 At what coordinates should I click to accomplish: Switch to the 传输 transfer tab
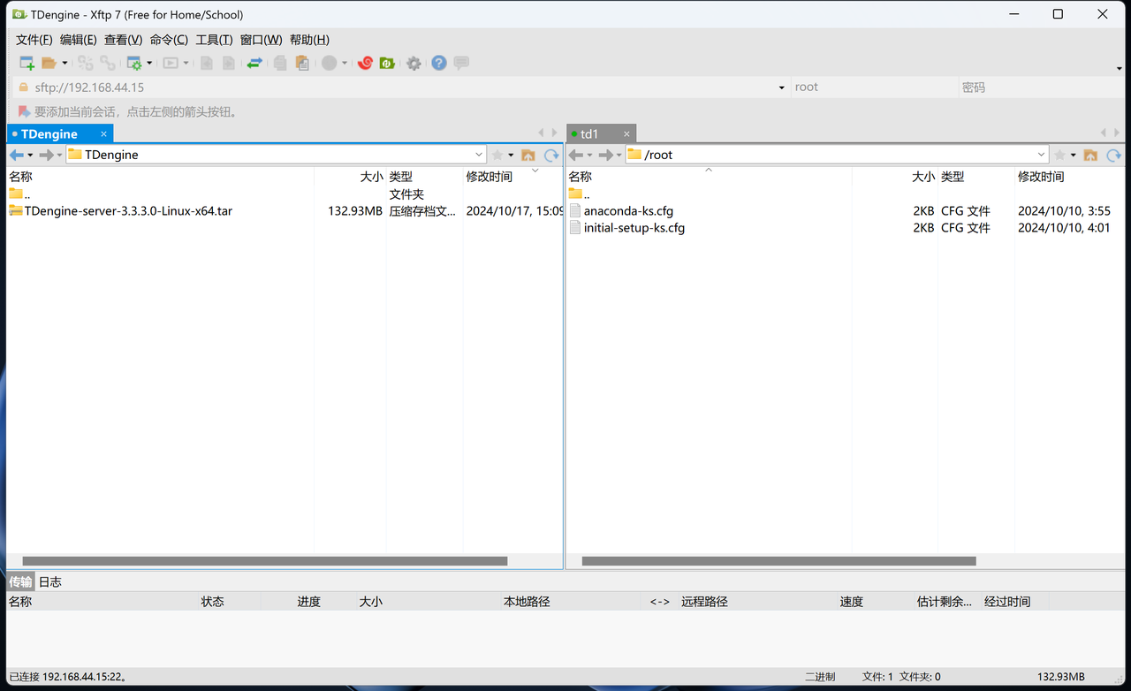21,581
